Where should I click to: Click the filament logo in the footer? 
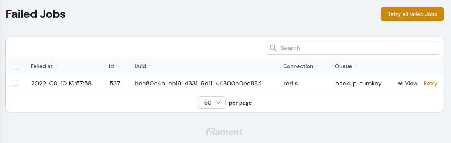click(x=224, y=132)
